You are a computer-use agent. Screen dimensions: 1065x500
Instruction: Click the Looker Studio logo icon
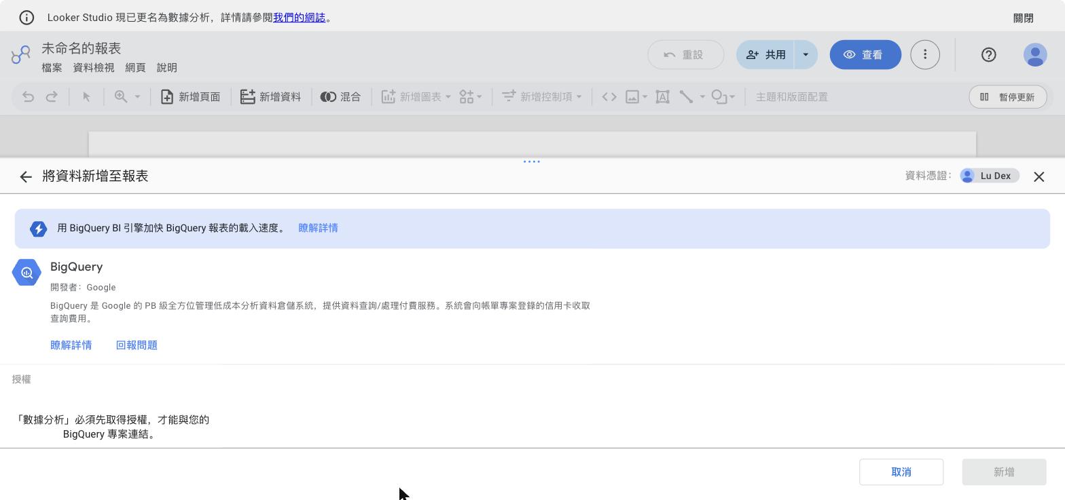[21, 55]
